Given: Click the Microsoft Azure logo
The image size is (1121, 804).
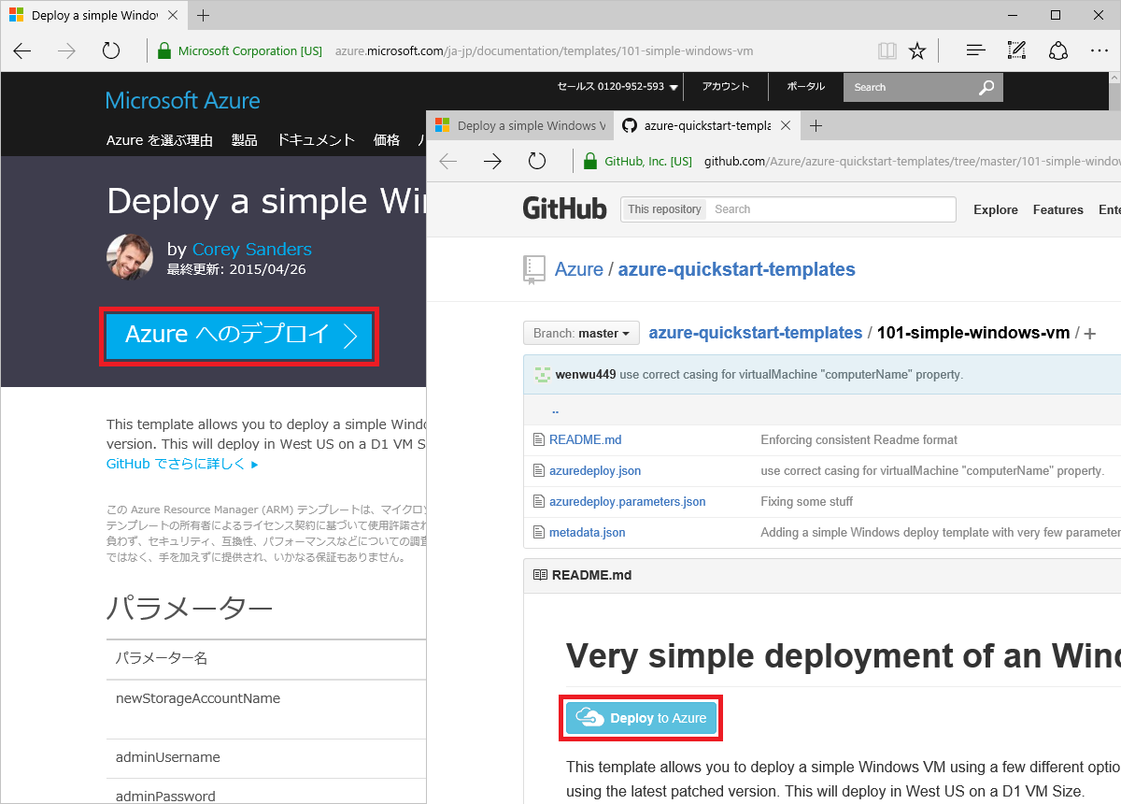Looking at the screenshot, I should pos(183,101).
